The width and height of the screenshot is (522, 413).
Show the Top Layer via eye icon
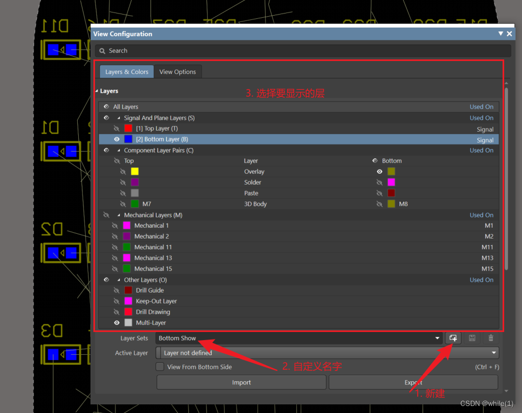[116, 128]
